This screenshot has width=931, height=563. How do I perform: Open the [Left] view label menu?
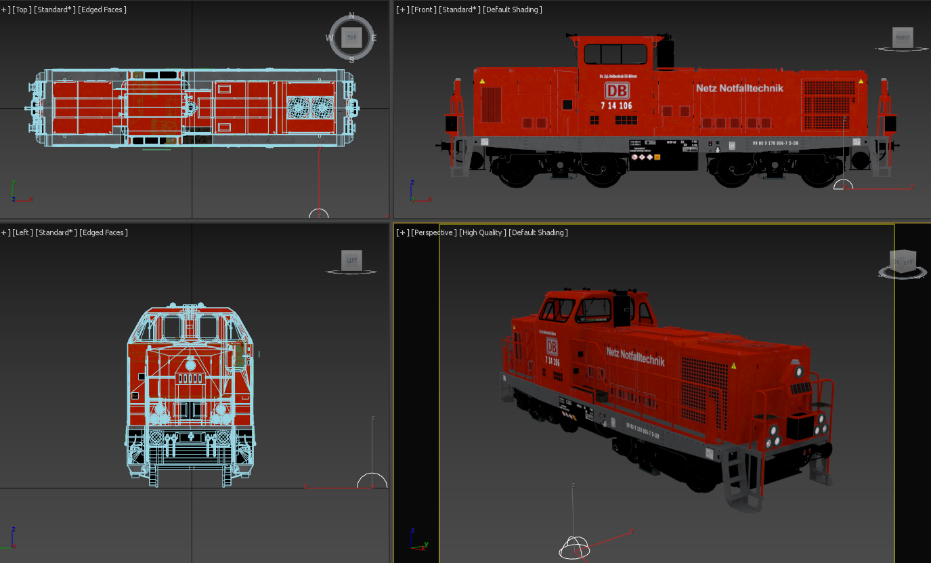click(x=23, y=232)
